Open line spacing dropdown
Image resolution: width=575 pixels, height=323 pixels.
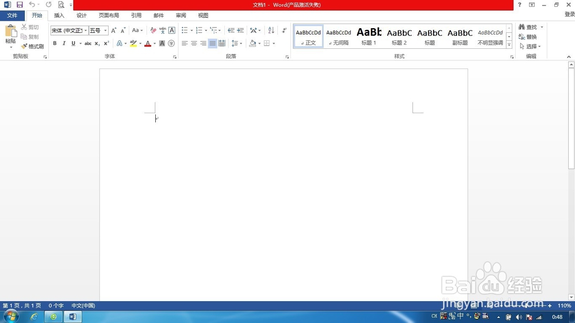click(x=241, y=43)
